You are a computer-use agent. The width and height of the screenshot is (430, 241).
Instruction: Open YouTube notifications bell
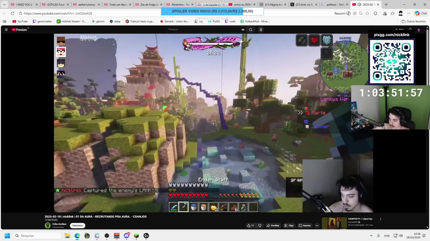coord(410,29)
